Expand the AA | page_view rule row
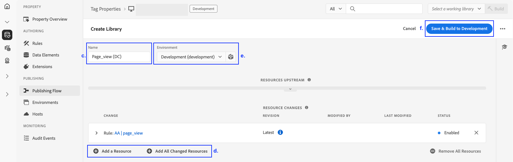The height and width of the screenshot is (162, 513). click(x=97, y=133)
